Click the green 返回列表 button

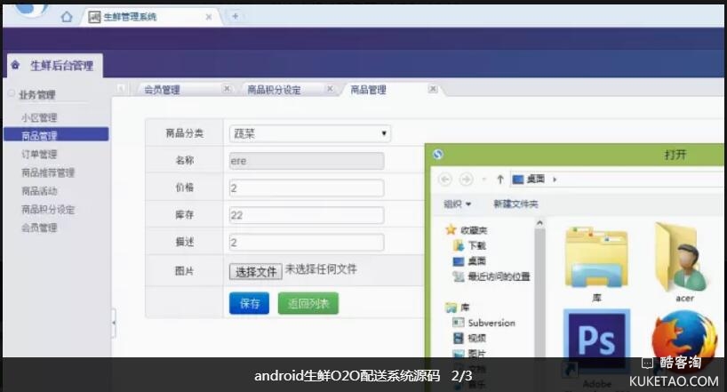point(308,303)
